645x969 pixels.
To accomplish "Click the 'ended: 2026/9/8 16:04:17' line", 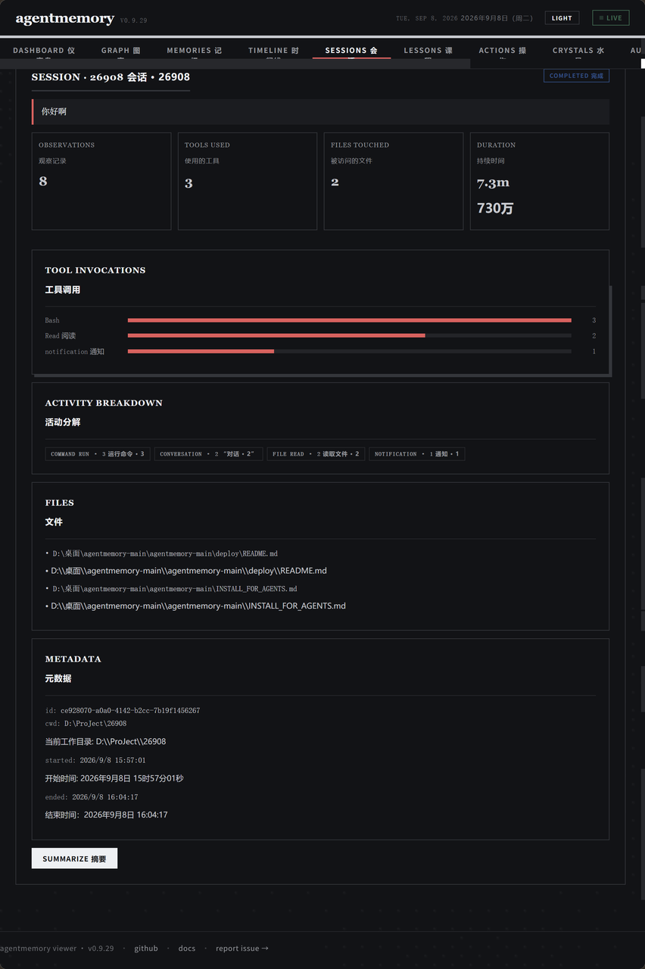I will pos(92,797).
